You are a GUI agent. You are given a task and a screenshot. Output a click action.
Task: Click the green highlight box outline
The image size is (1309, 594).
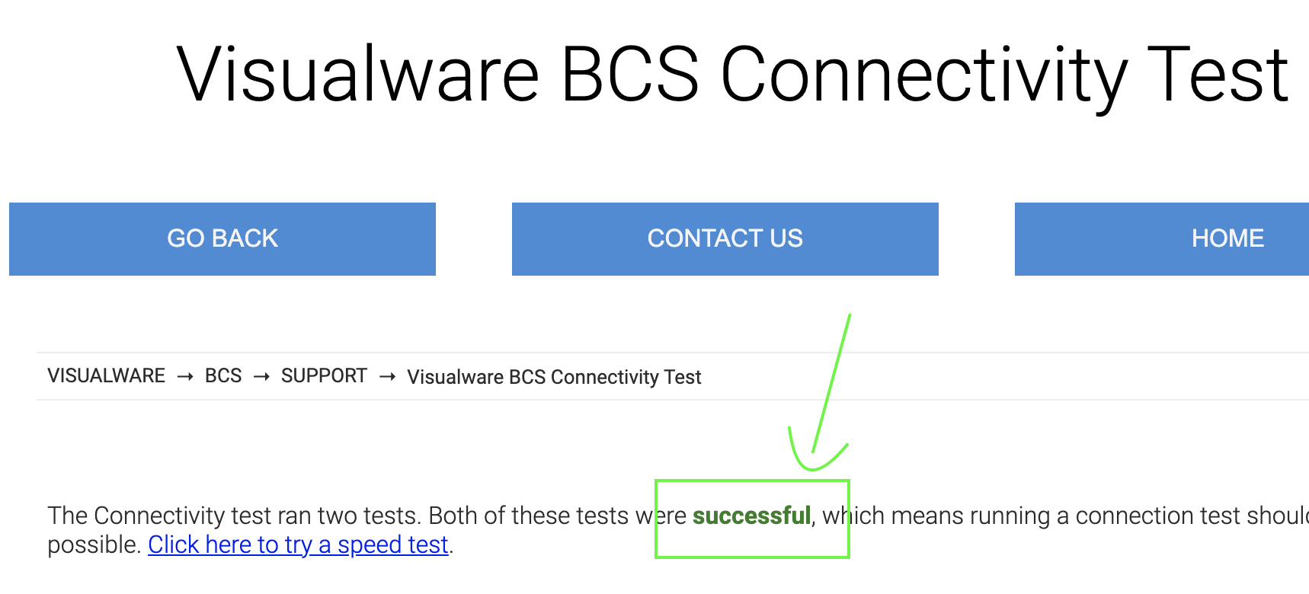tap(752, 481)
